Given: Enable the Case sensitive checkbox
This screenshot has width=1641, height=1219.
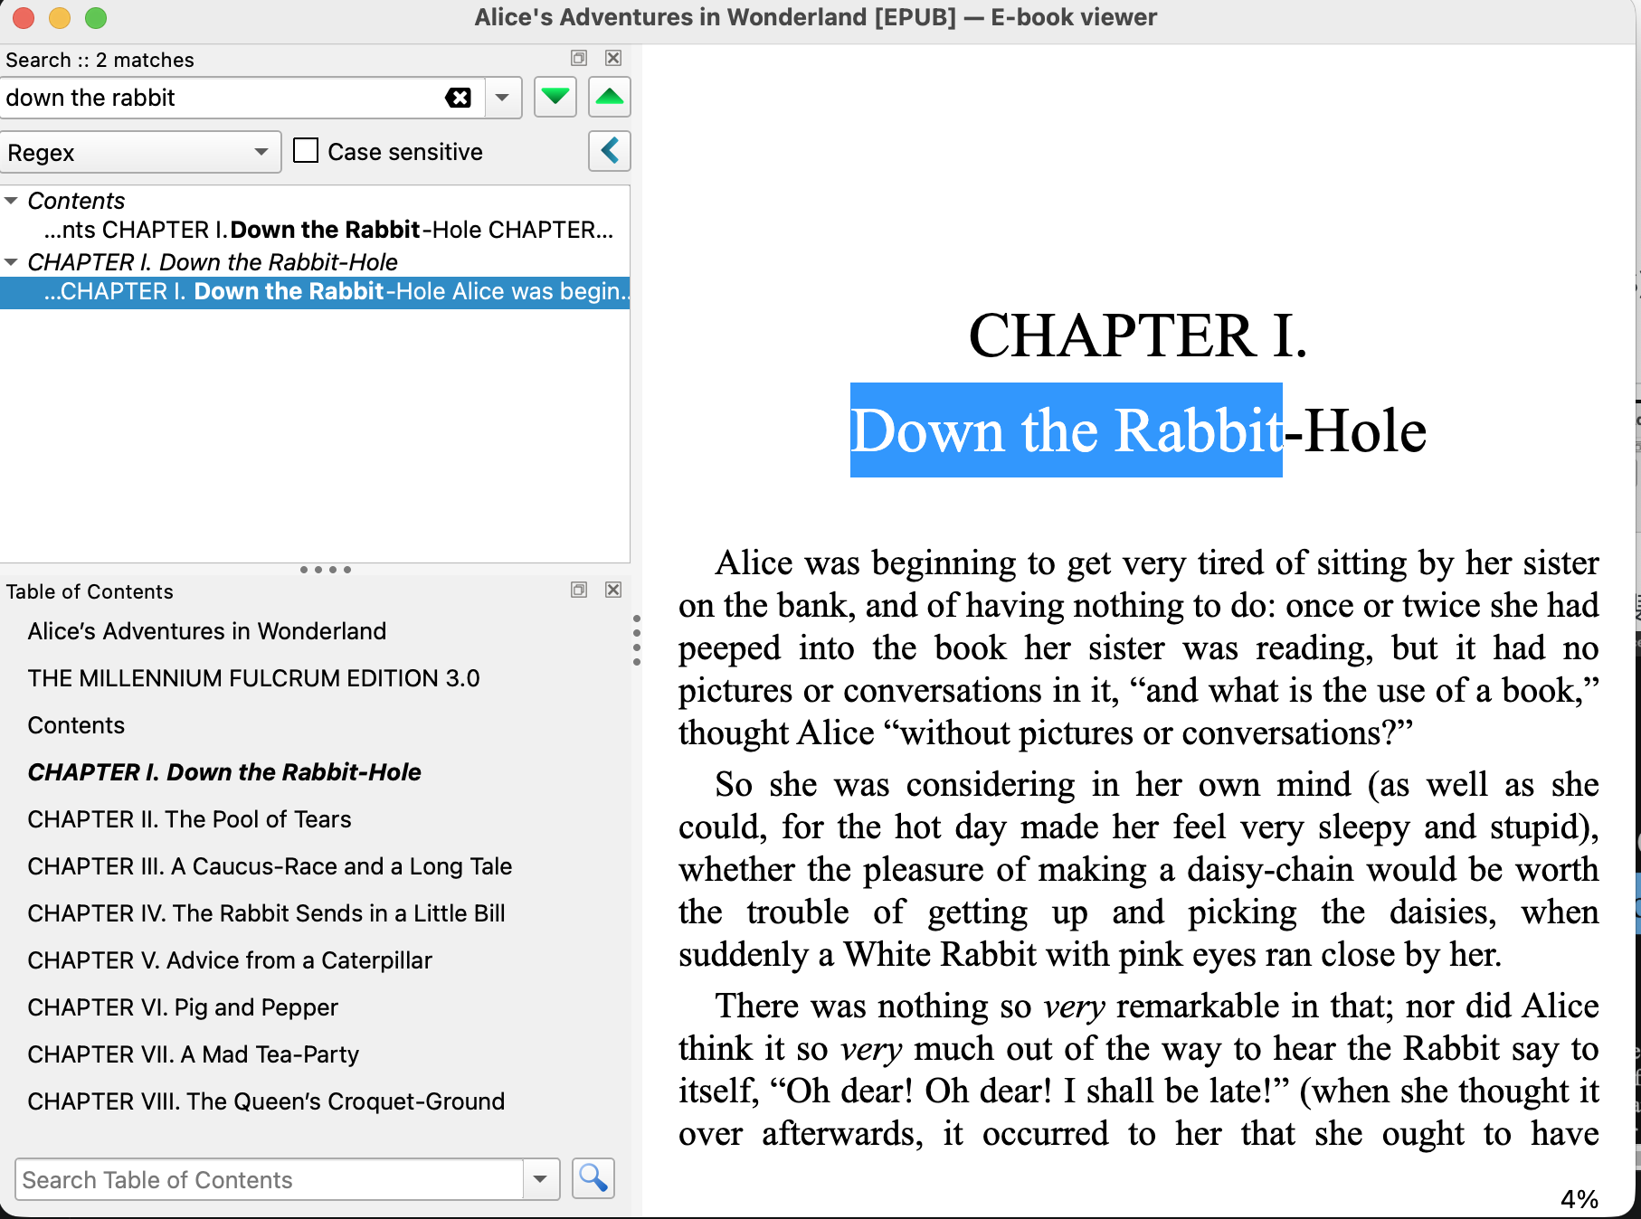Looking at the screenshot, I should (x=306, y=151).
